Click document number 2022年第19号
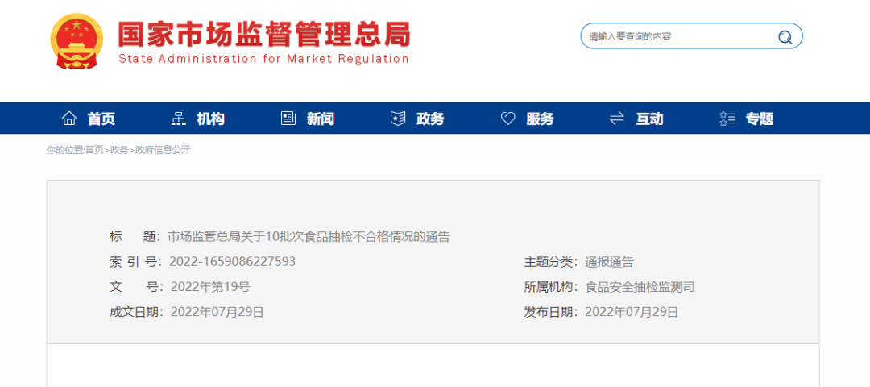Screen dimensions: 870x387 click(x=210, y=287)
